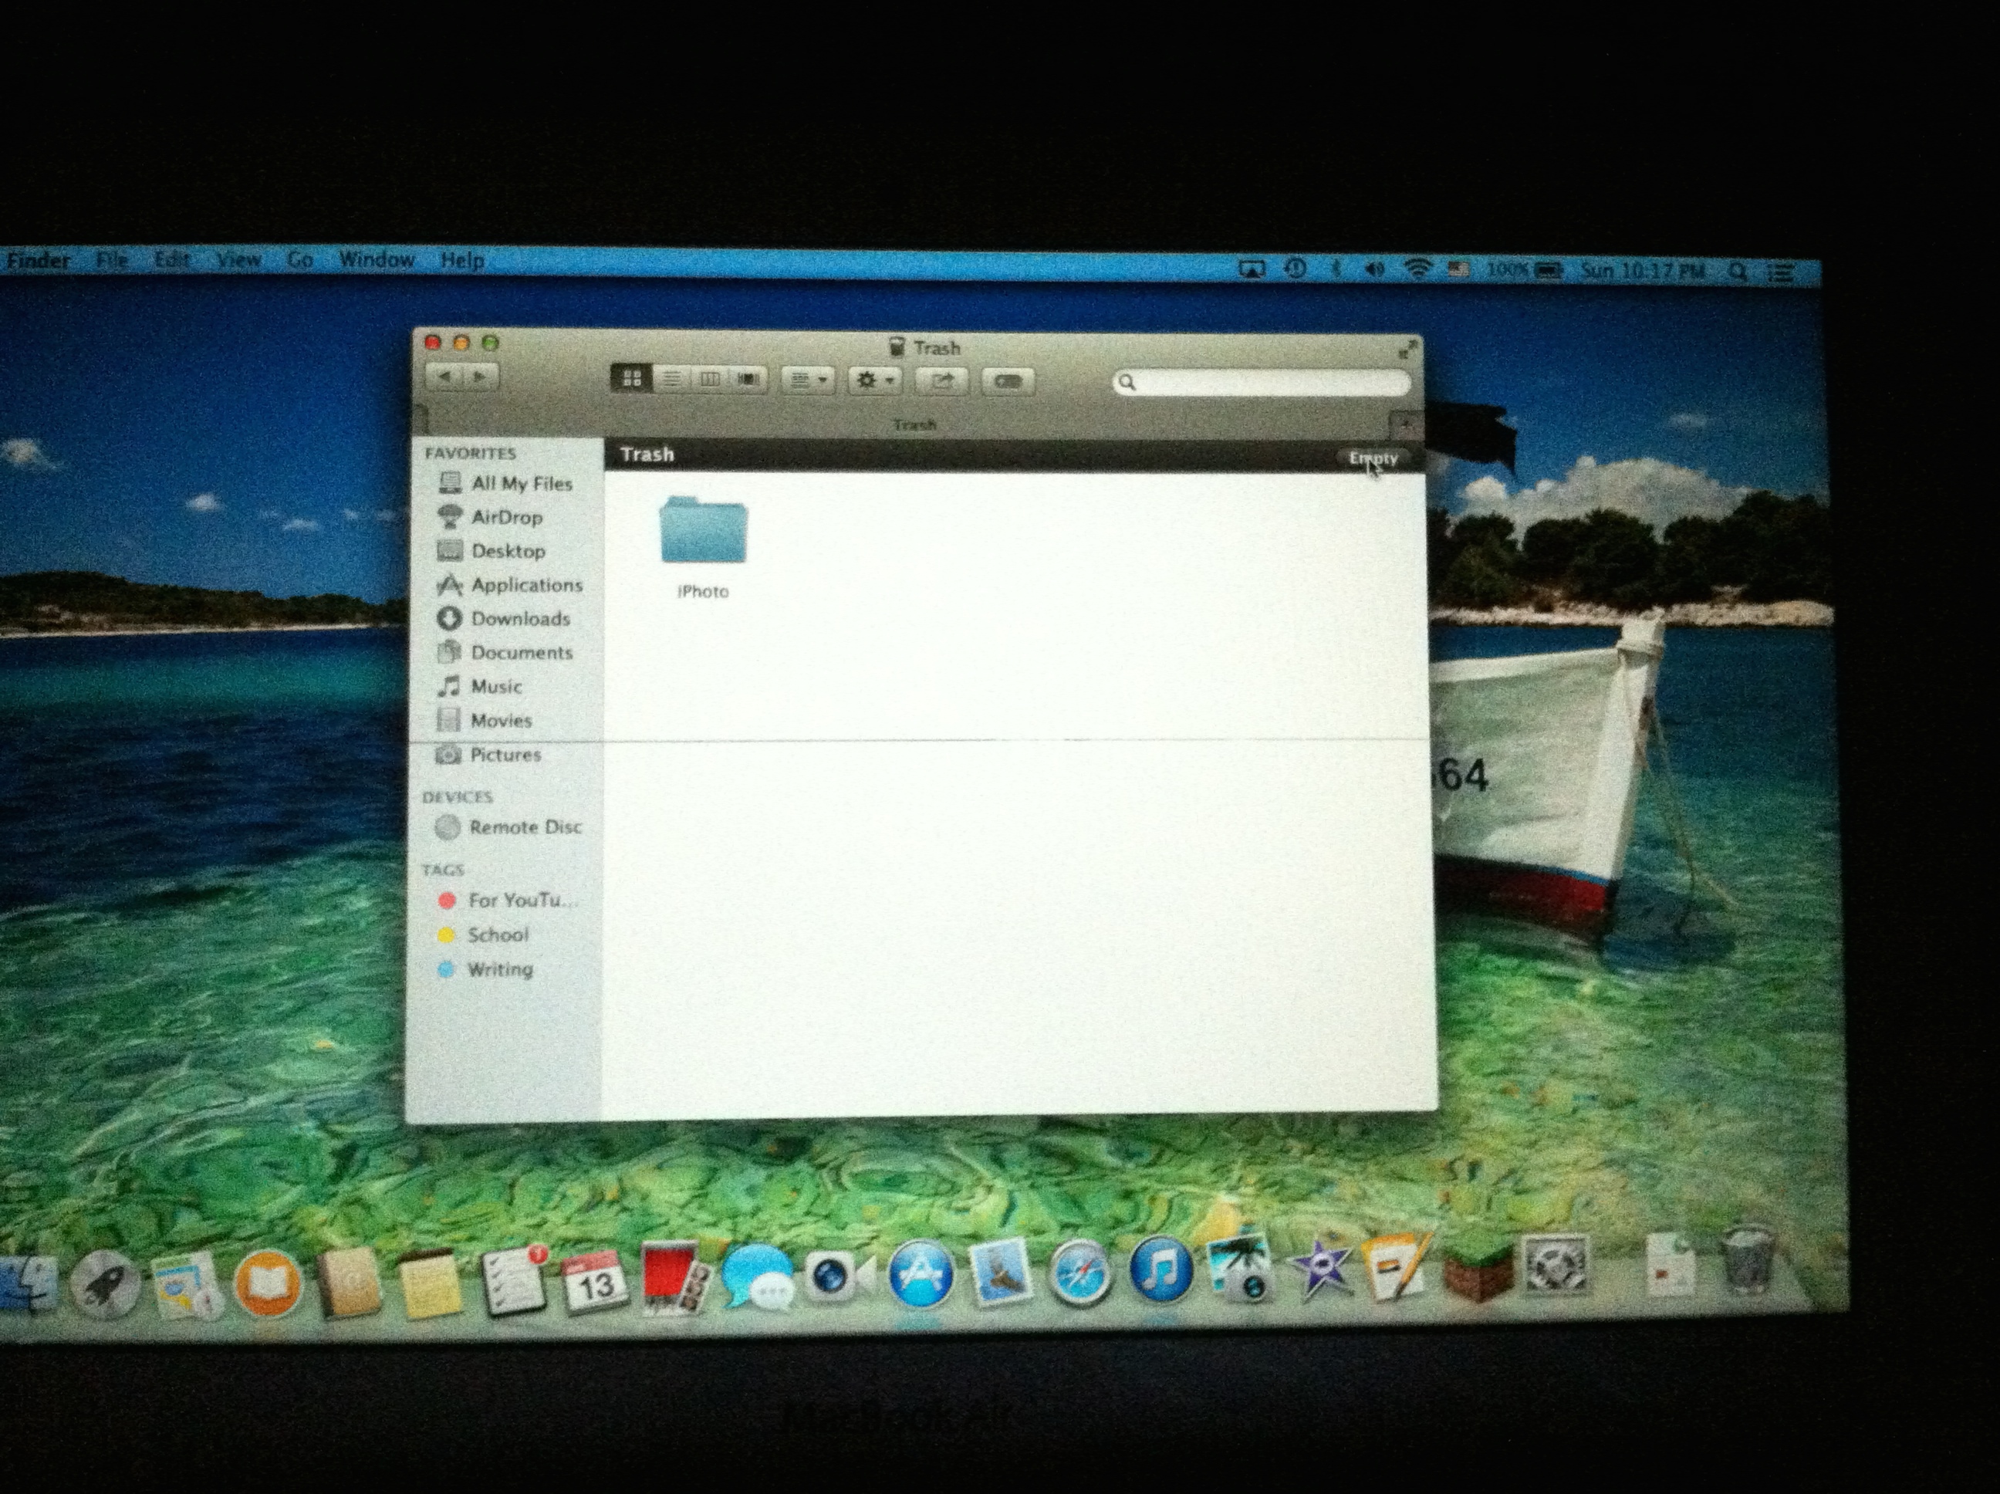Switch to column view in Finder toolbar
2000x1494 pixels.
710,380
